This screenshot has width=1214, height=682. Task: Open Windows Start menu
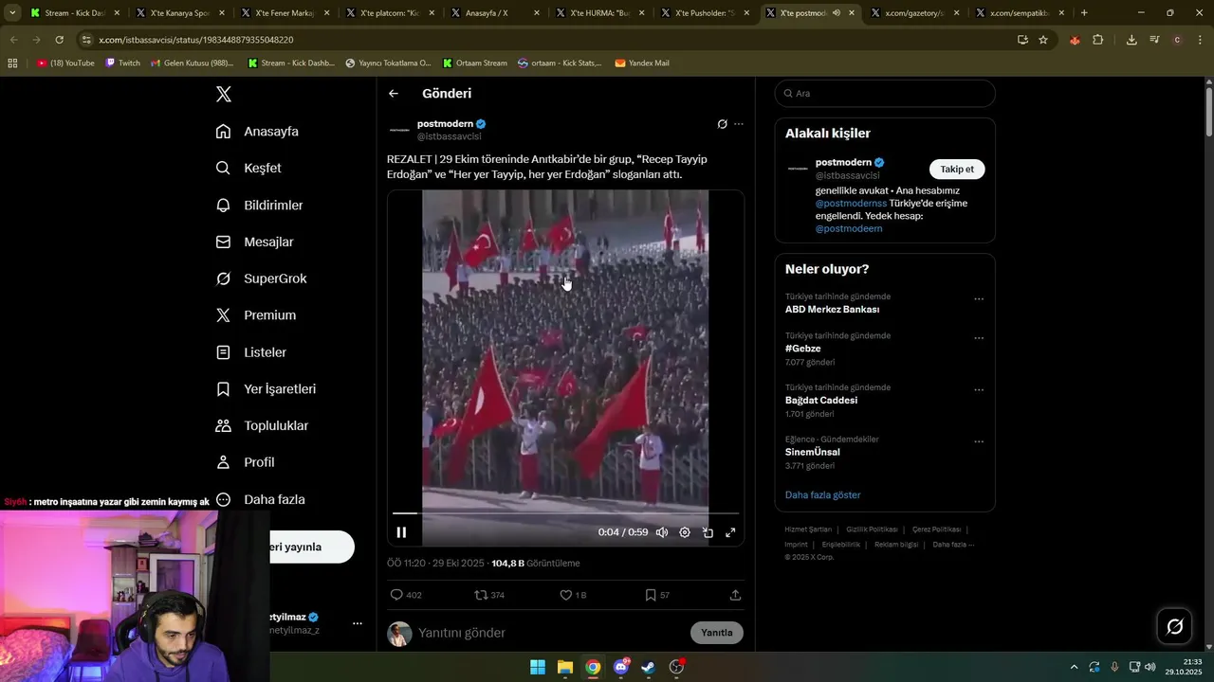point(538,667)
